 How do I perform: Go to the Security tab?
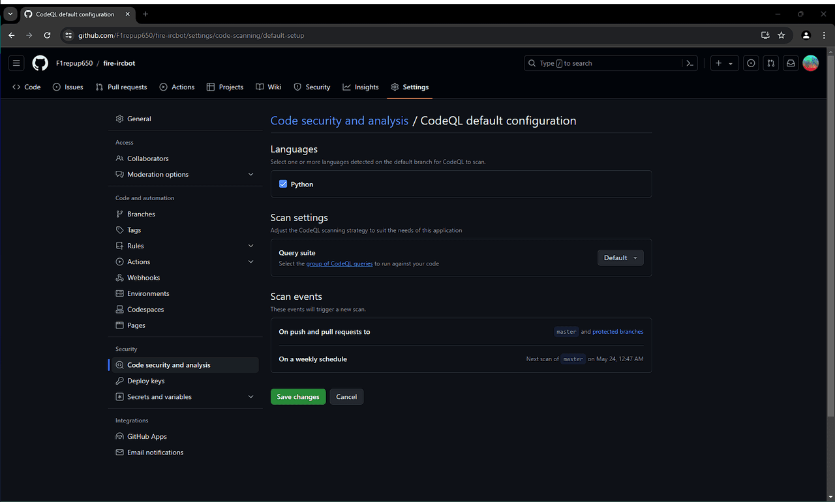(x=312, y=87)
